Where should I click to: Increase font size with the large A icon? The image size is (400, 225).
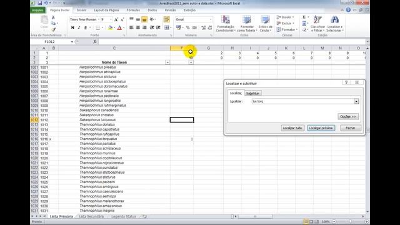click(116, 19)
